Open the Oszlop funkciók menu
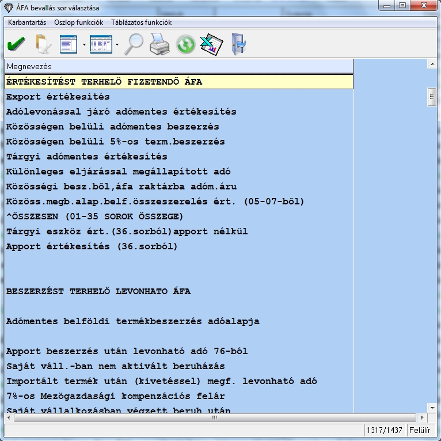 (78, 22)
